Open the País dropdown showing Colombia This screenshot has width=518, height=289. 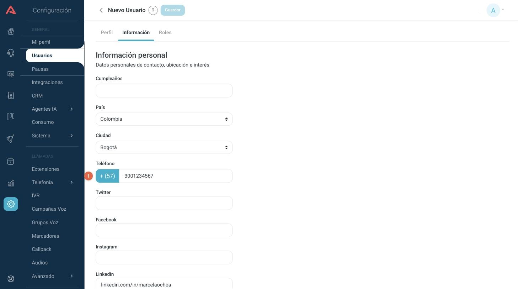164,119
